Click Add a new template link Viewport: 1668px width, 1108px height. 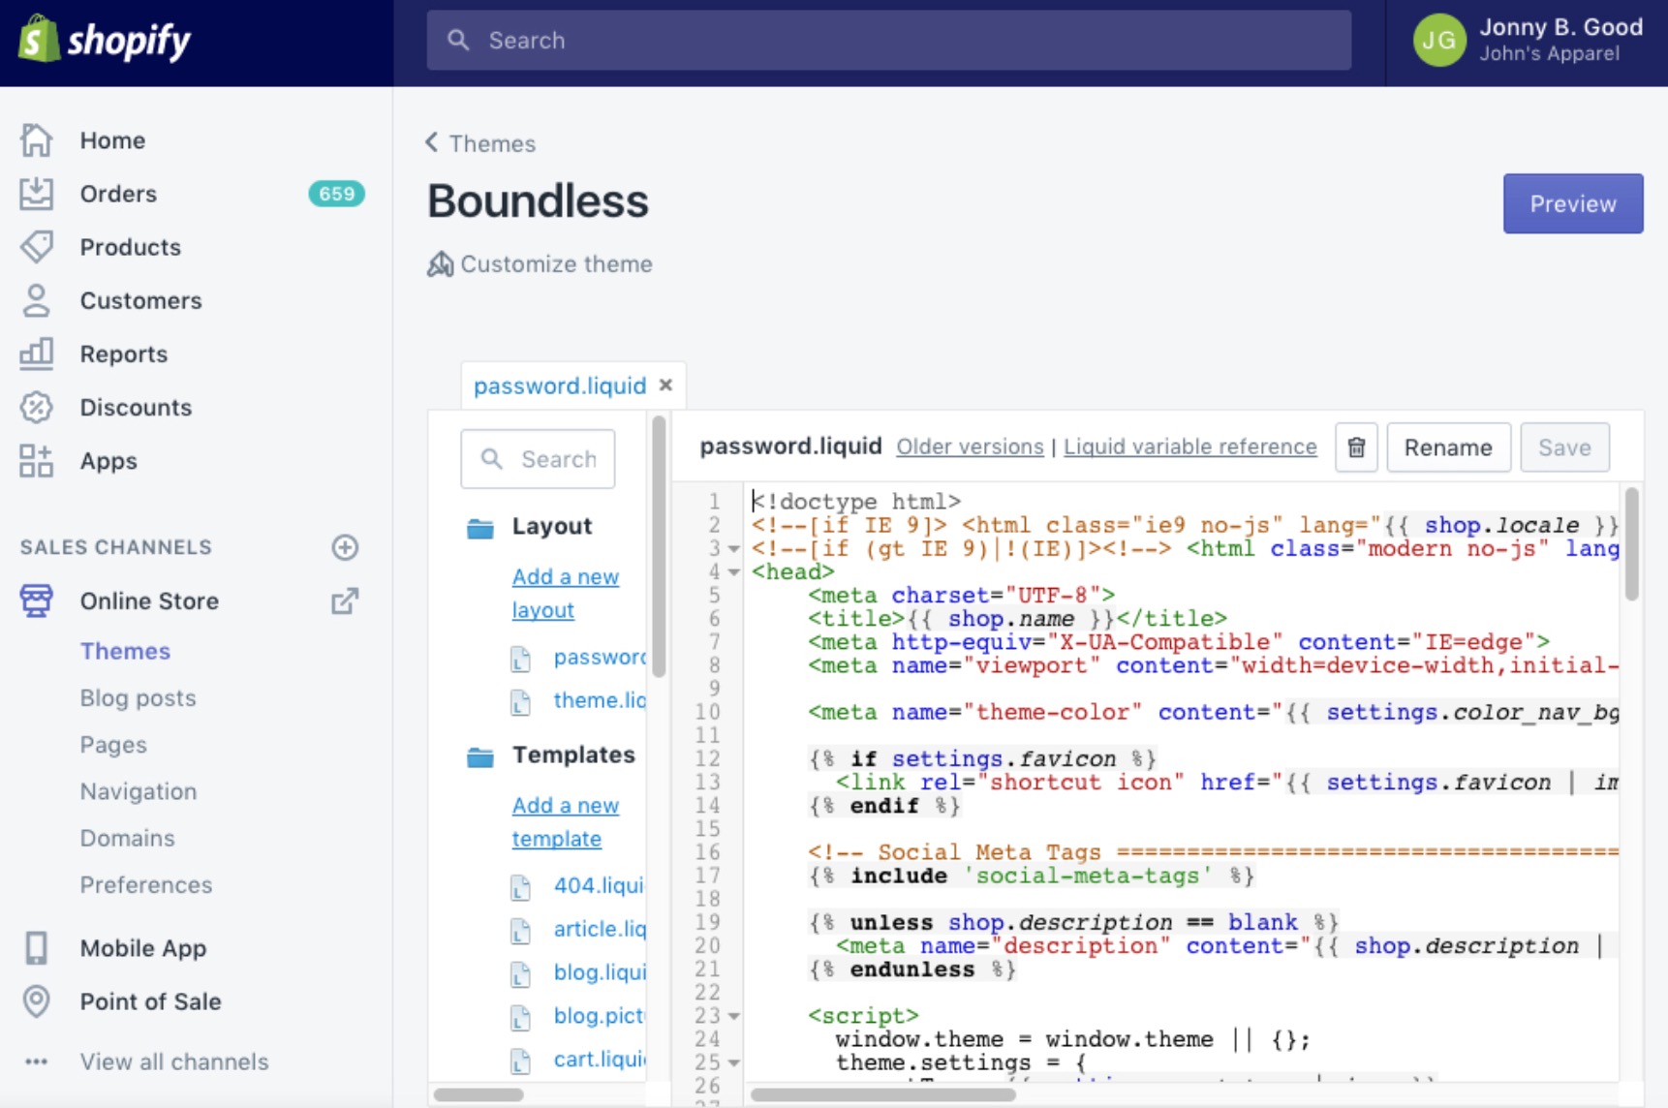tap(565, 821)
